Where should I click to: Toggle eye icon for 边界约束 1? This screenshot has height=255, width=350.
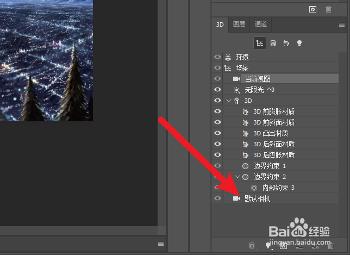pyautogui.click(x=217, y=166)
